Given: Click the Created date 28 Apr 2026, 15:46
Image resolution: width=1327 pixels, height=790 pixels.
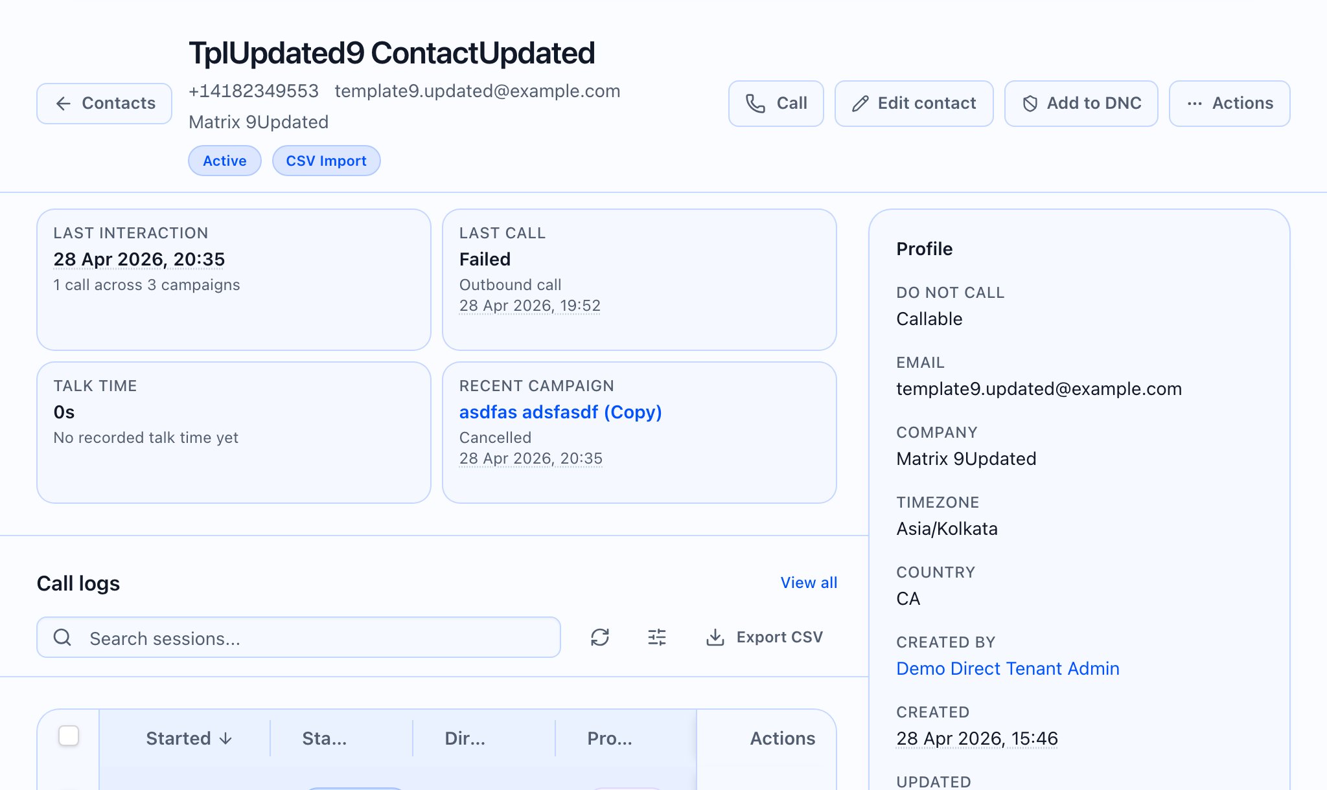Looking at the screenshot, I should tap(976, 738).
